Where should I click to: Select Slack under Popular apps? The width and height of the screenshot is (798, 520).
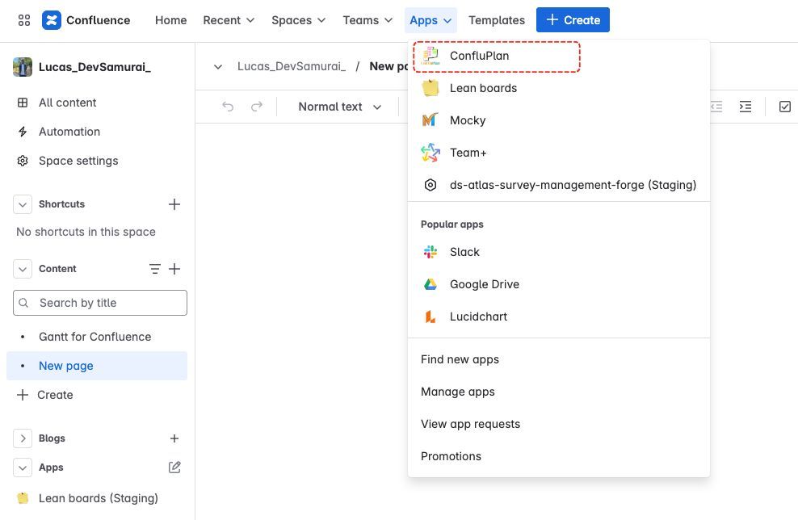pos(559,252)
